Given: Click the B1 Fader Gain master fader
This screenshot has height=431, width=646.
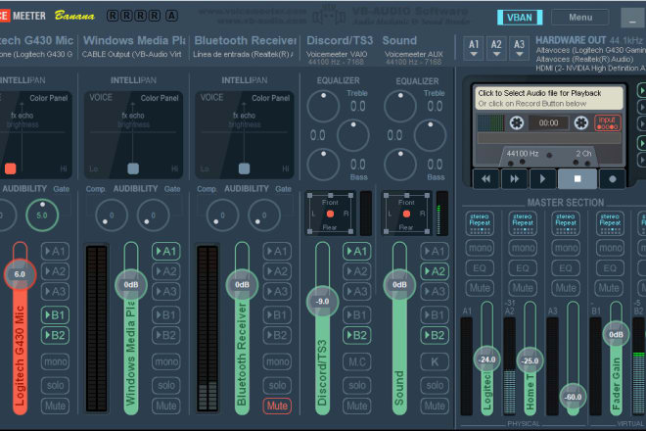Looking at the screenshot, I should click(x=616, y=334).
